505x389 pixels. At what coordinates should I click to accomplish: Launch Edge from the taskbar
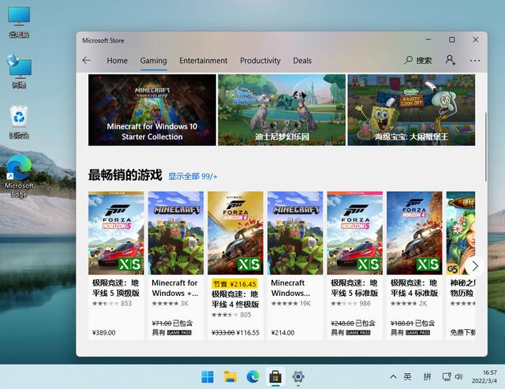(x=253, y=376)
